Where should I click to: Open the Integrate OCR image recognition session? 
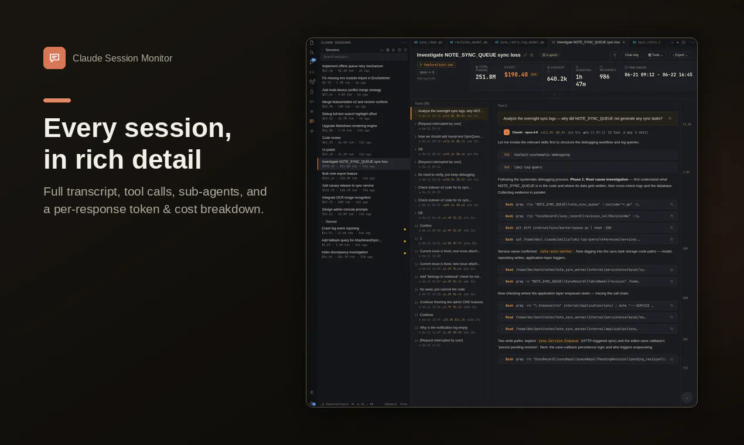pyautogui.click(x=364, y=200)
